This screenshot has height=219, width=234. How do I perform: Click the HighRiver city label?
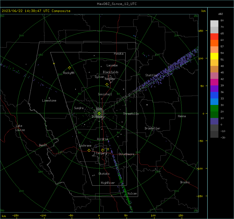coord(108,183)
